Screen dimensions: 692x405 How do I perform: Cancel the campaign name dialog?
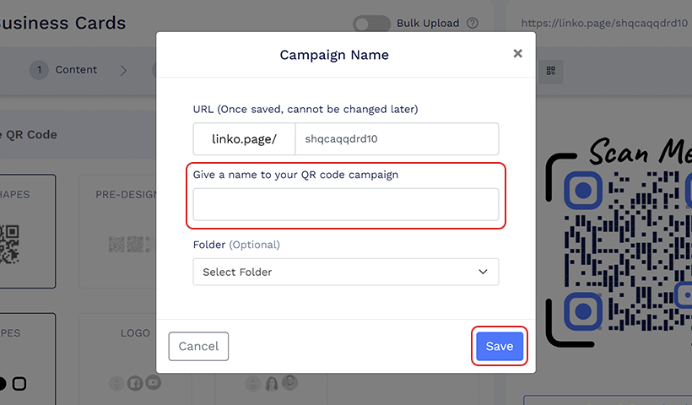coord(198,346)
